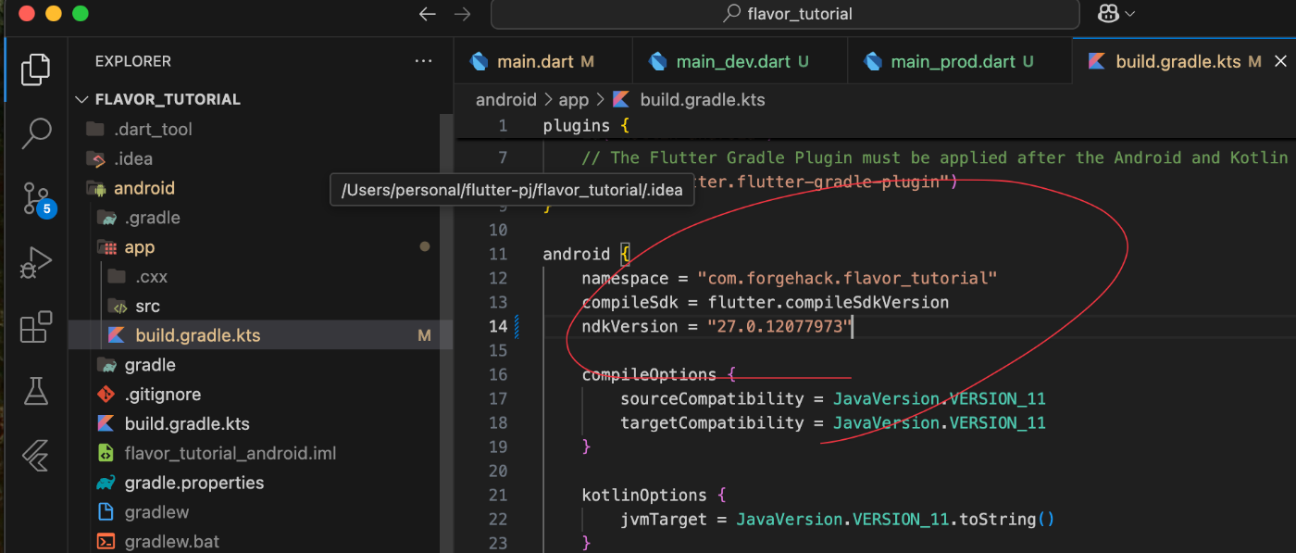Open the Explorer view in activity bar
The image size is (1296, 553).
pos(35,69)
